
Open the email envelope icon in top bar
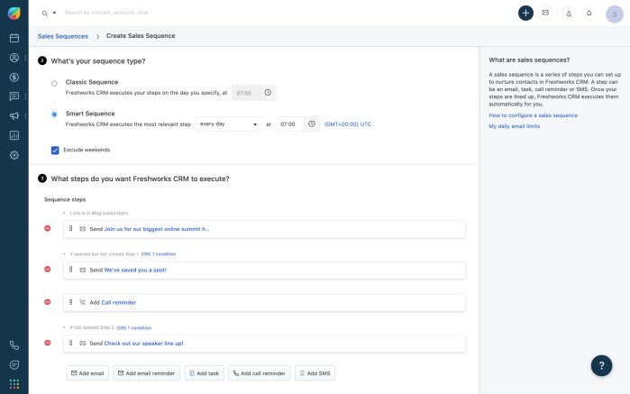[545, 13]
